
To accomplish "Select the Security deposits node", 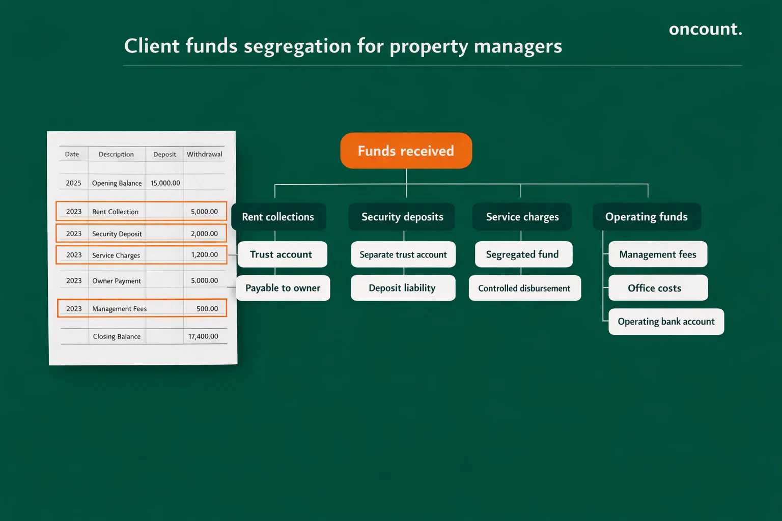I will coord(402,216).
